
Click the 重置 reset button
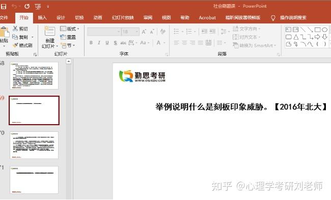point(68,37)
